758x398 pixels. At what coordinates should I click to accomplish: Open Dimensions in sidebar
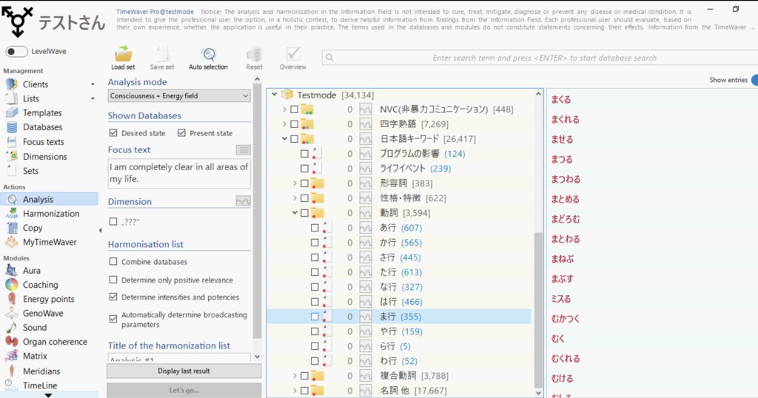tap(44, 157)
